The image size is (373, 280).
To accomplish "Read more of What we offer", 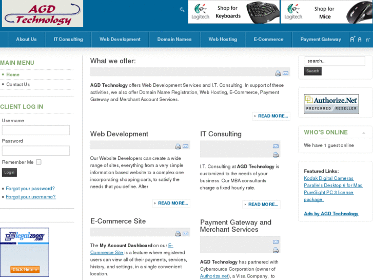I will pos(271,116).
